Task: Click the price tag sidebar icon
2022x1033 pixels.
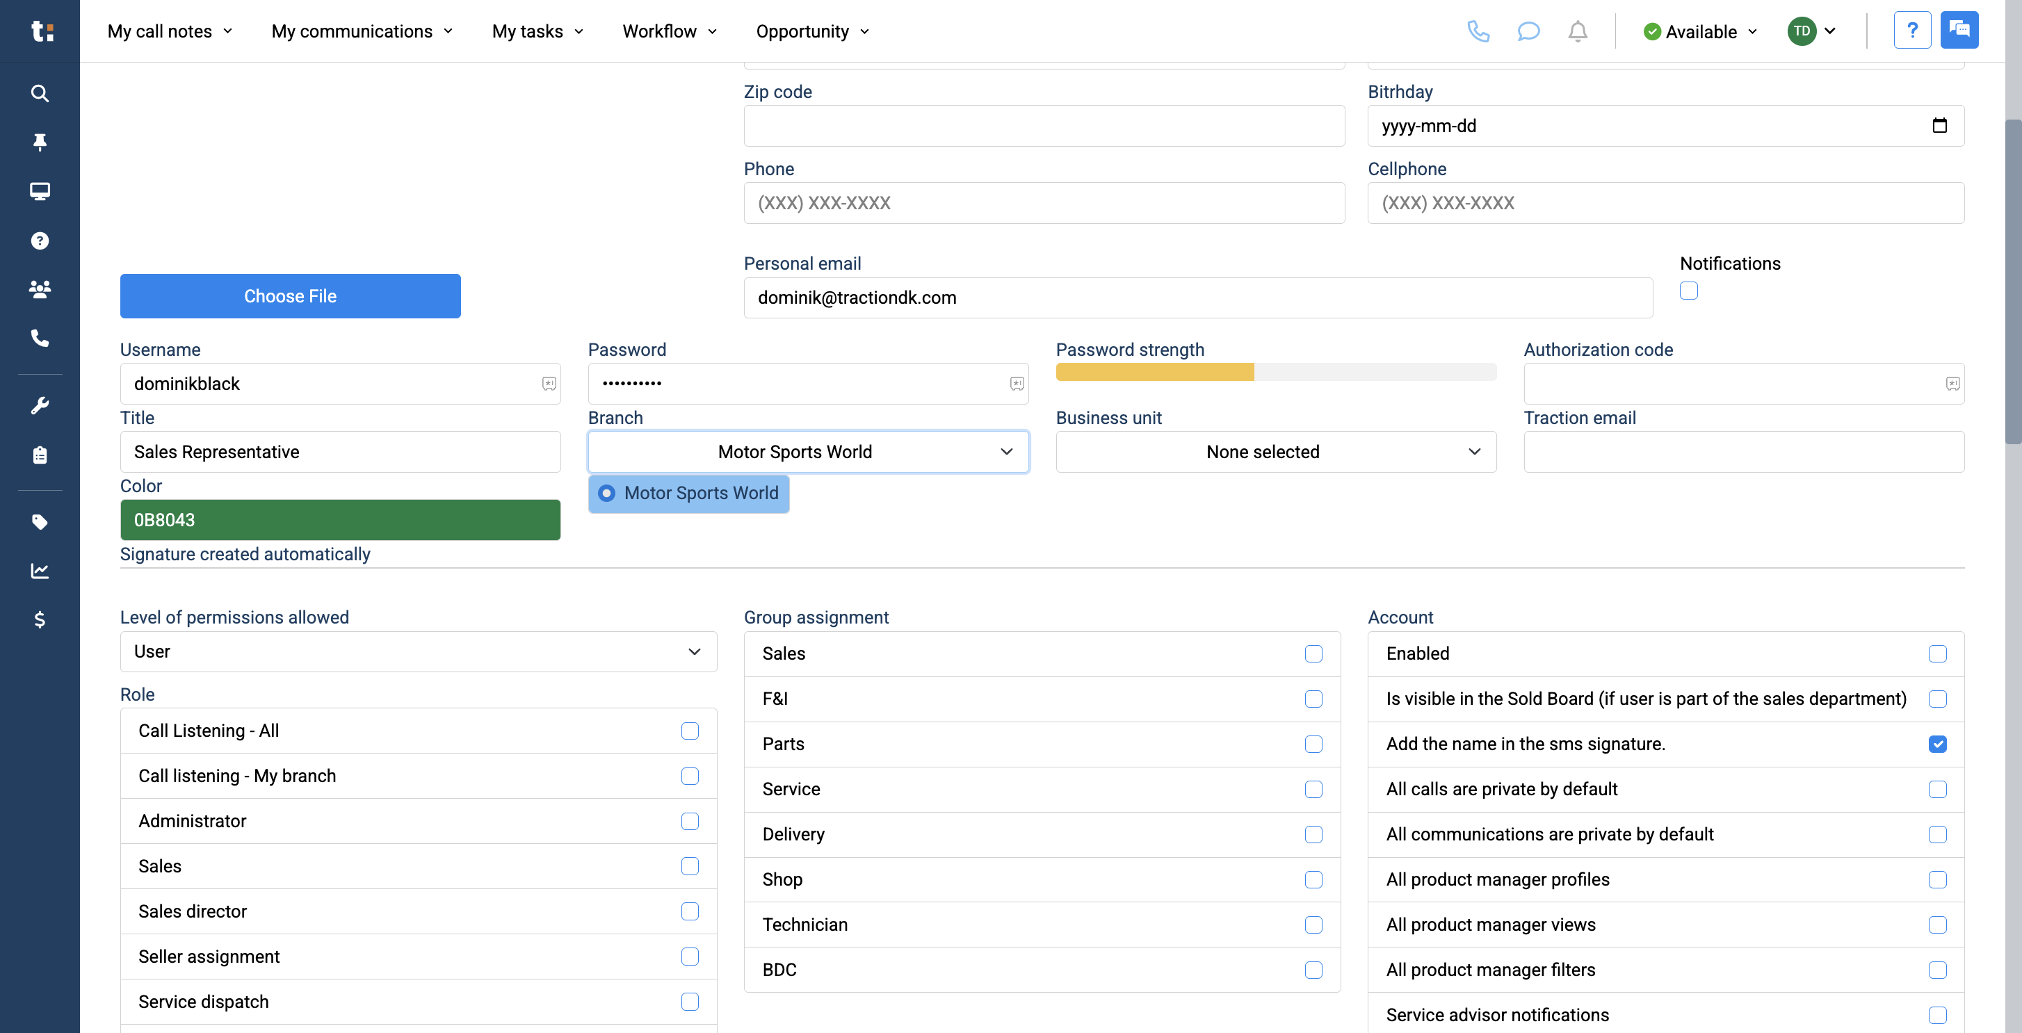Action: click(x=39, y=522)
